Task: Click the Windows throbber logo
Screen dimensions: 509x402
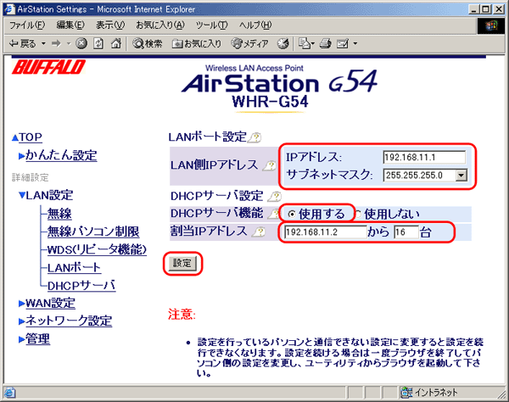Action: point(491,25)
